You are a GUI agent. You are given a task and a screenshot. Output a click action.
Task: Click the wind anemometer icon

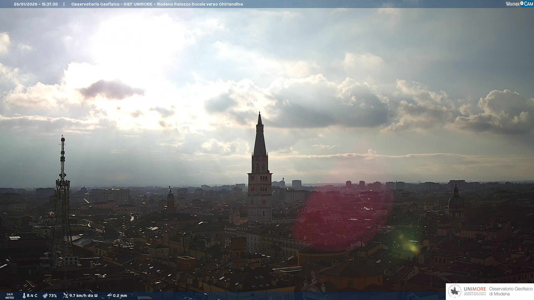click(65, 295)
